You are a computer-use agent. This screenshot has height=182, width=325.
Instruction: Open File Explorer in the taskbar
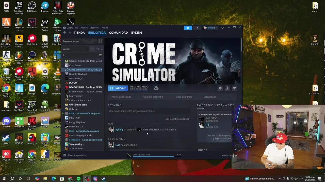click(x=45, y=179)
